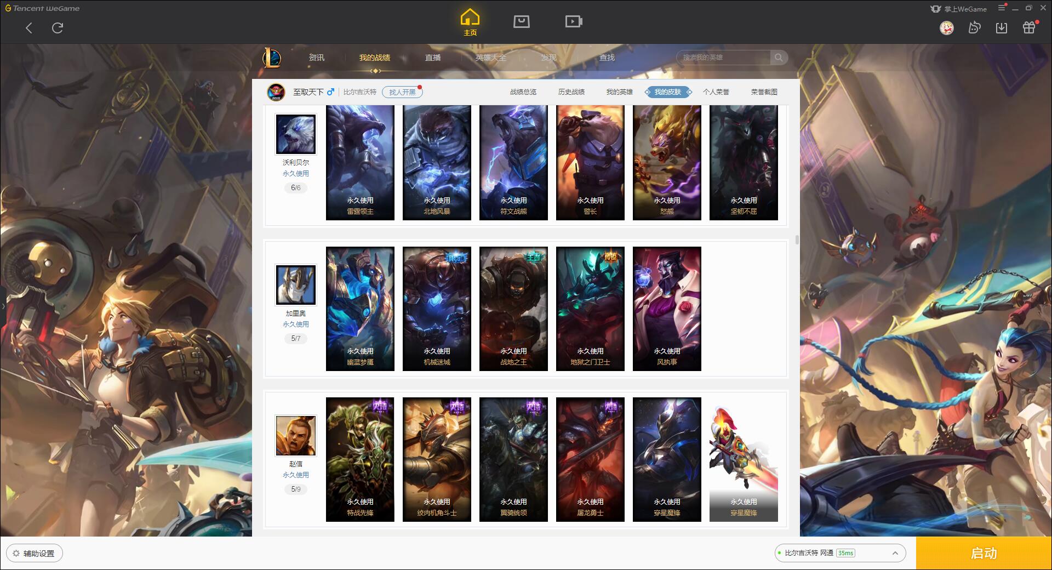Click the 启动 launch button

click(984, 553)
